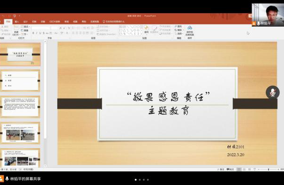Open the Layout (版式) dropdown

(x=25, y=27)
